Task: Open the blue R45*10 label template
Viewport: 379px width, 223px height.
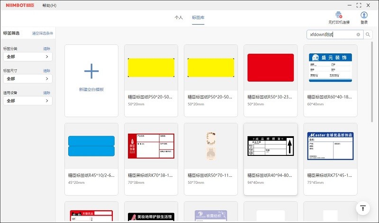Action: click(x=91, y=159)
